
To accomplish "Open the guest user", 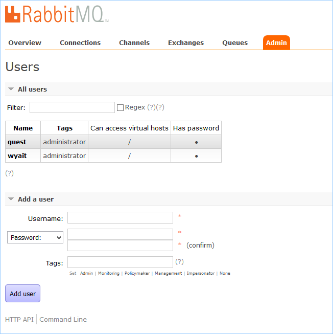I will point(17,142).
